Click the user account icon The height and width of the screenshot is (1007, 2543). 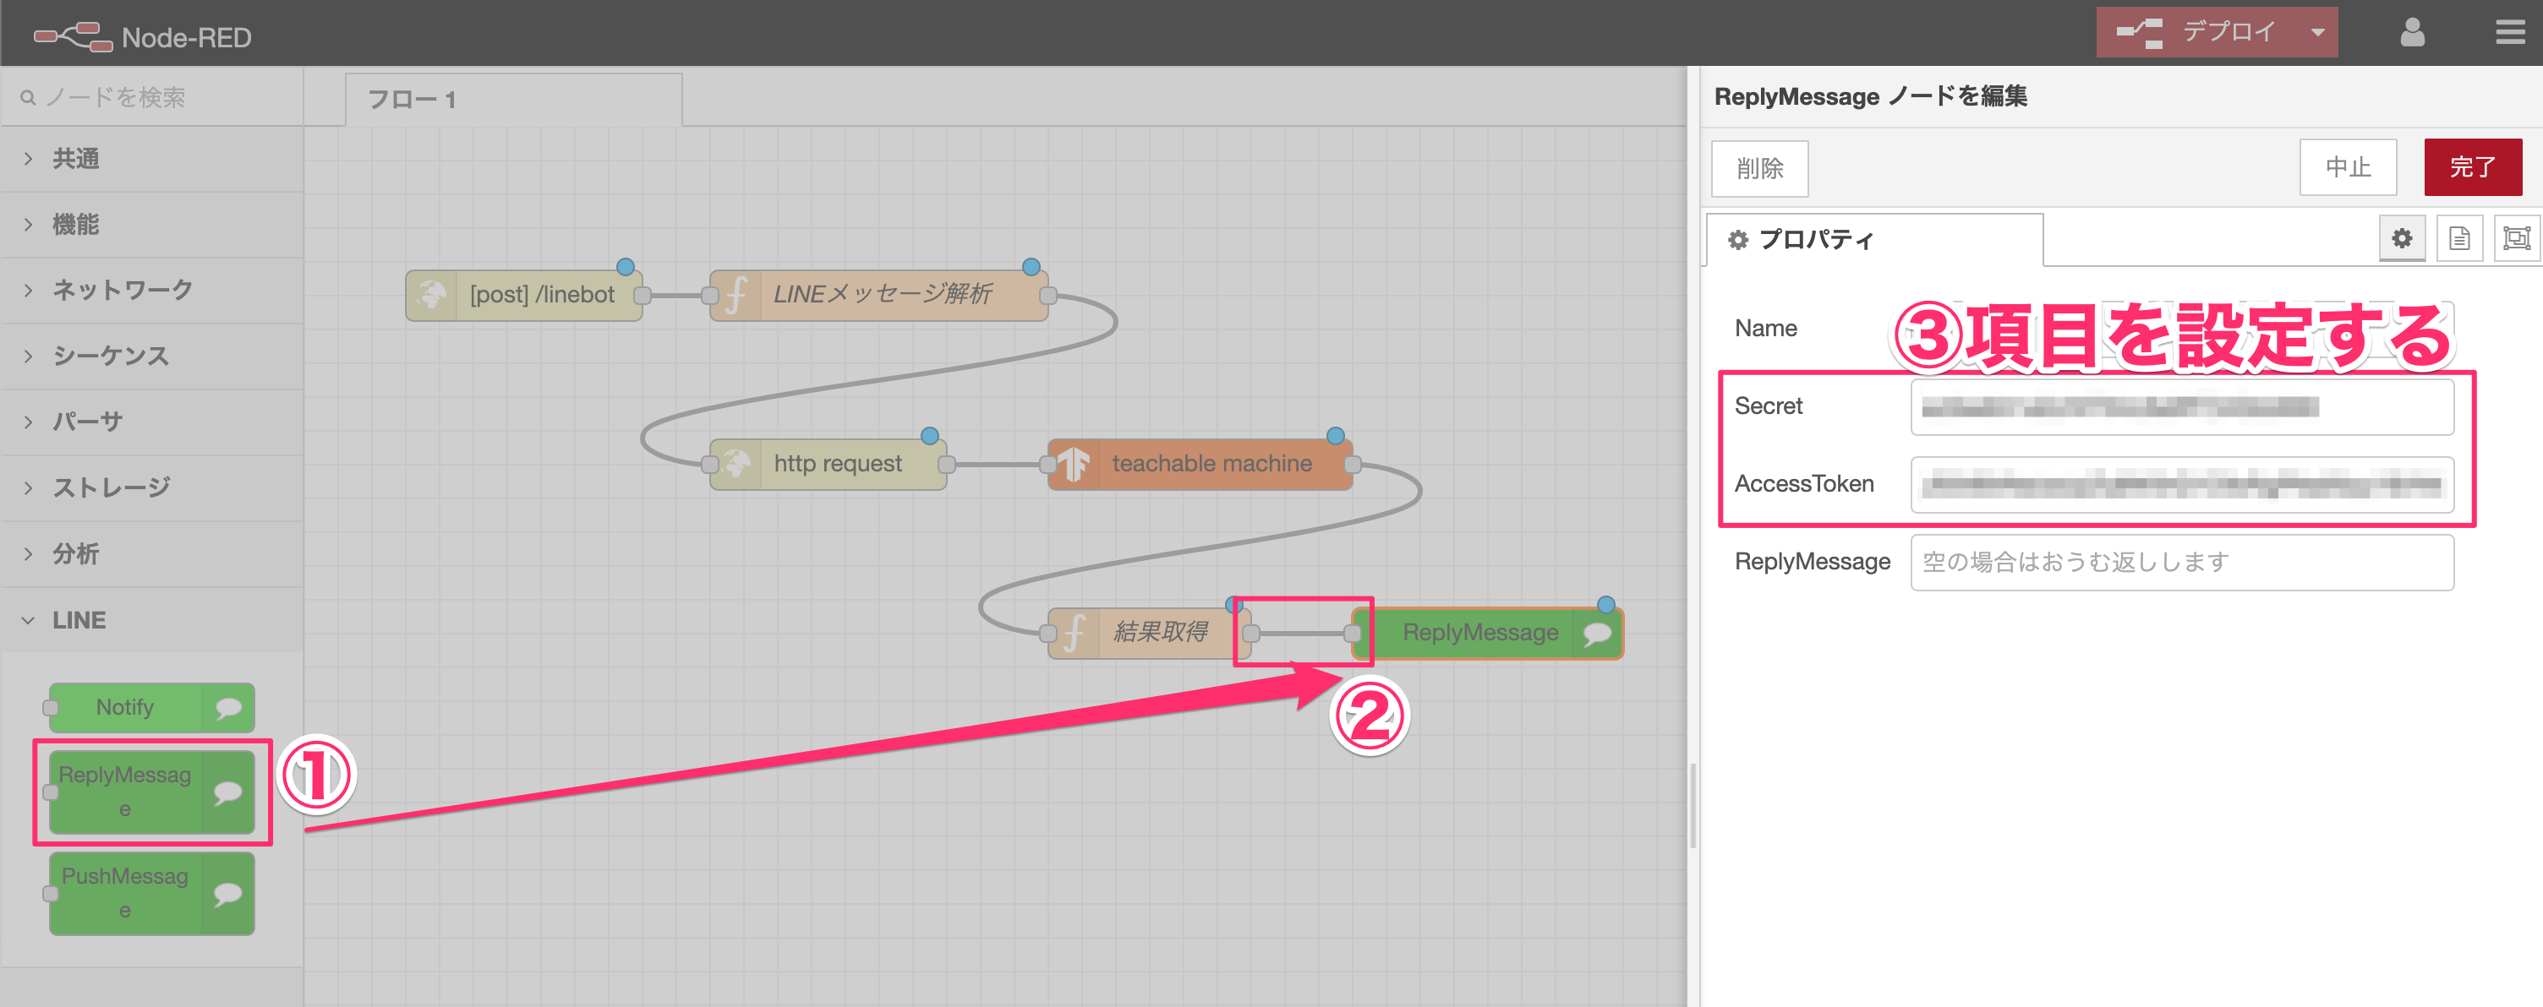tap(2412, 33)
